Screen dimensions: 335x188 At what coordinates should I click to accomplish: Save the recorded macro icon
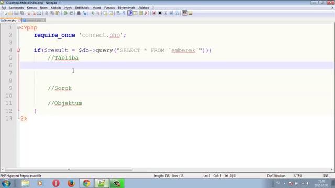pyautogui.click(x=177, y=13)
